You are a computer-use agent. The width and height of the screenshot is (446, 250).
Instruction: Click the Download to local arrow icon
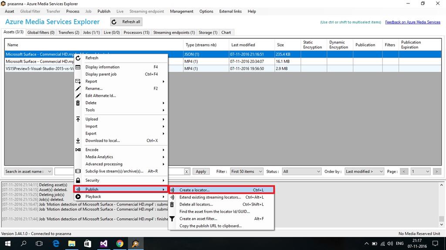coord(78,140)
